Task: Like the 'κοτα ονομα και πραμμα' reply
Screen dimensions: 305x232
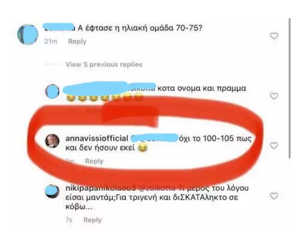Action: coord(274,96)
